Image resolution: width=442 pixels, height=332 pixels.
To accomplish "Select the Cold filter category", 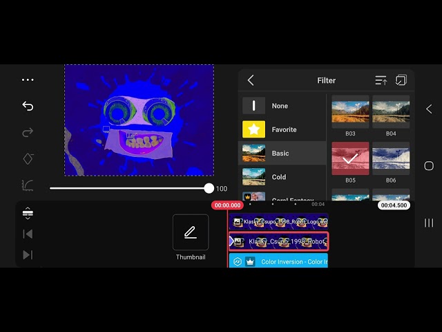I will pos(282,177).
